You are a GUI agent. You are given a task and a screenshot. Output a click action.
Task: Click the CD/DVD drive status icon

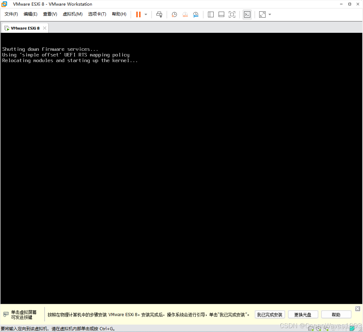tap(319, 328)
